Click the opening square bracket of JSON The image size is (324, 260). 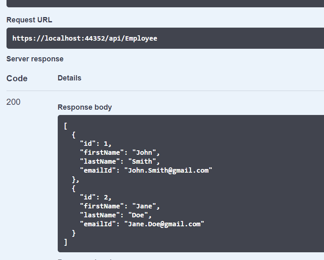65,126
